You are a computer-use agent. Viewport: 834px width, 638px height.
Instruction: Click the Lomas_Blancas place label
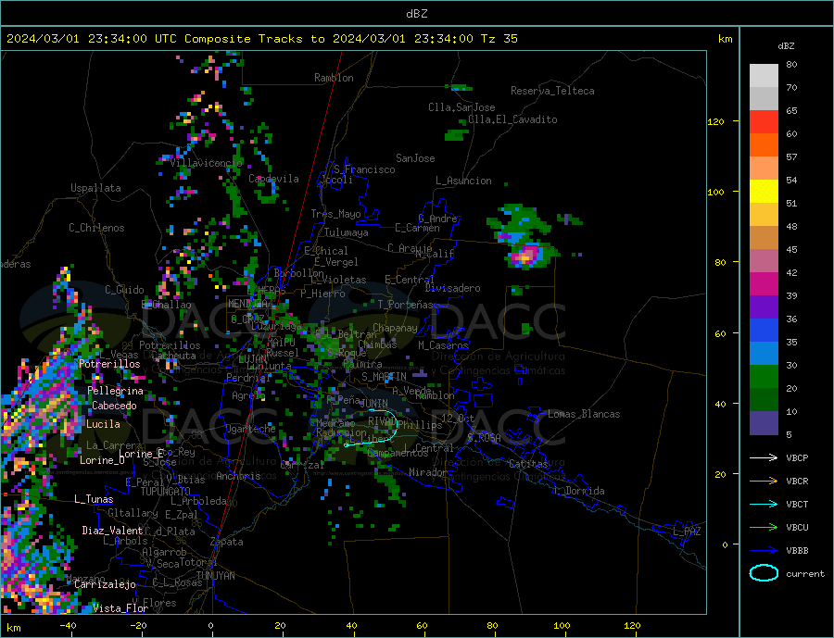pos(584,414)
